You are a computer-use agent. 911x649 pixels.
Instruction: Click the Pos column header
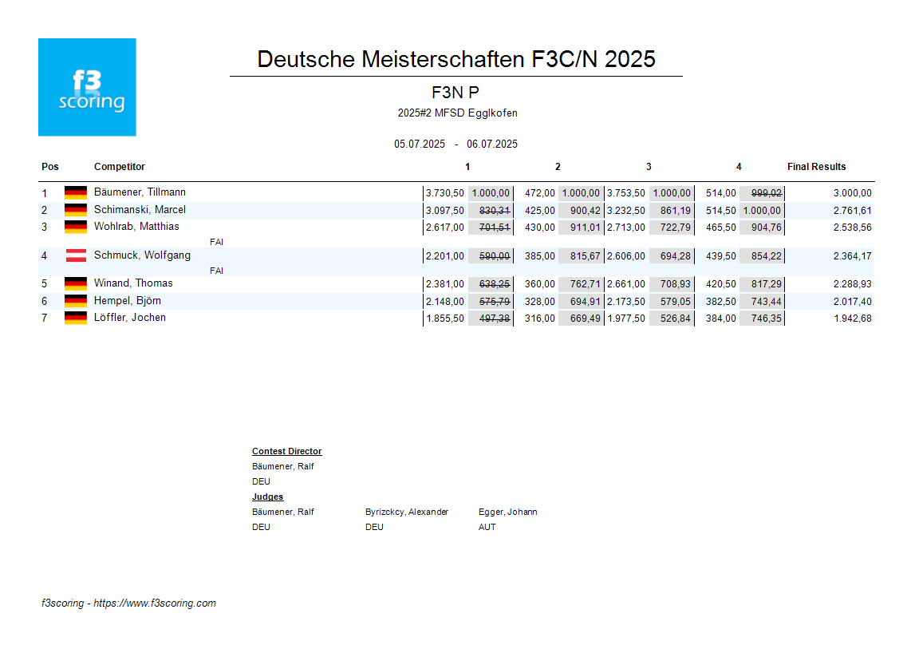tap(50, 167)
